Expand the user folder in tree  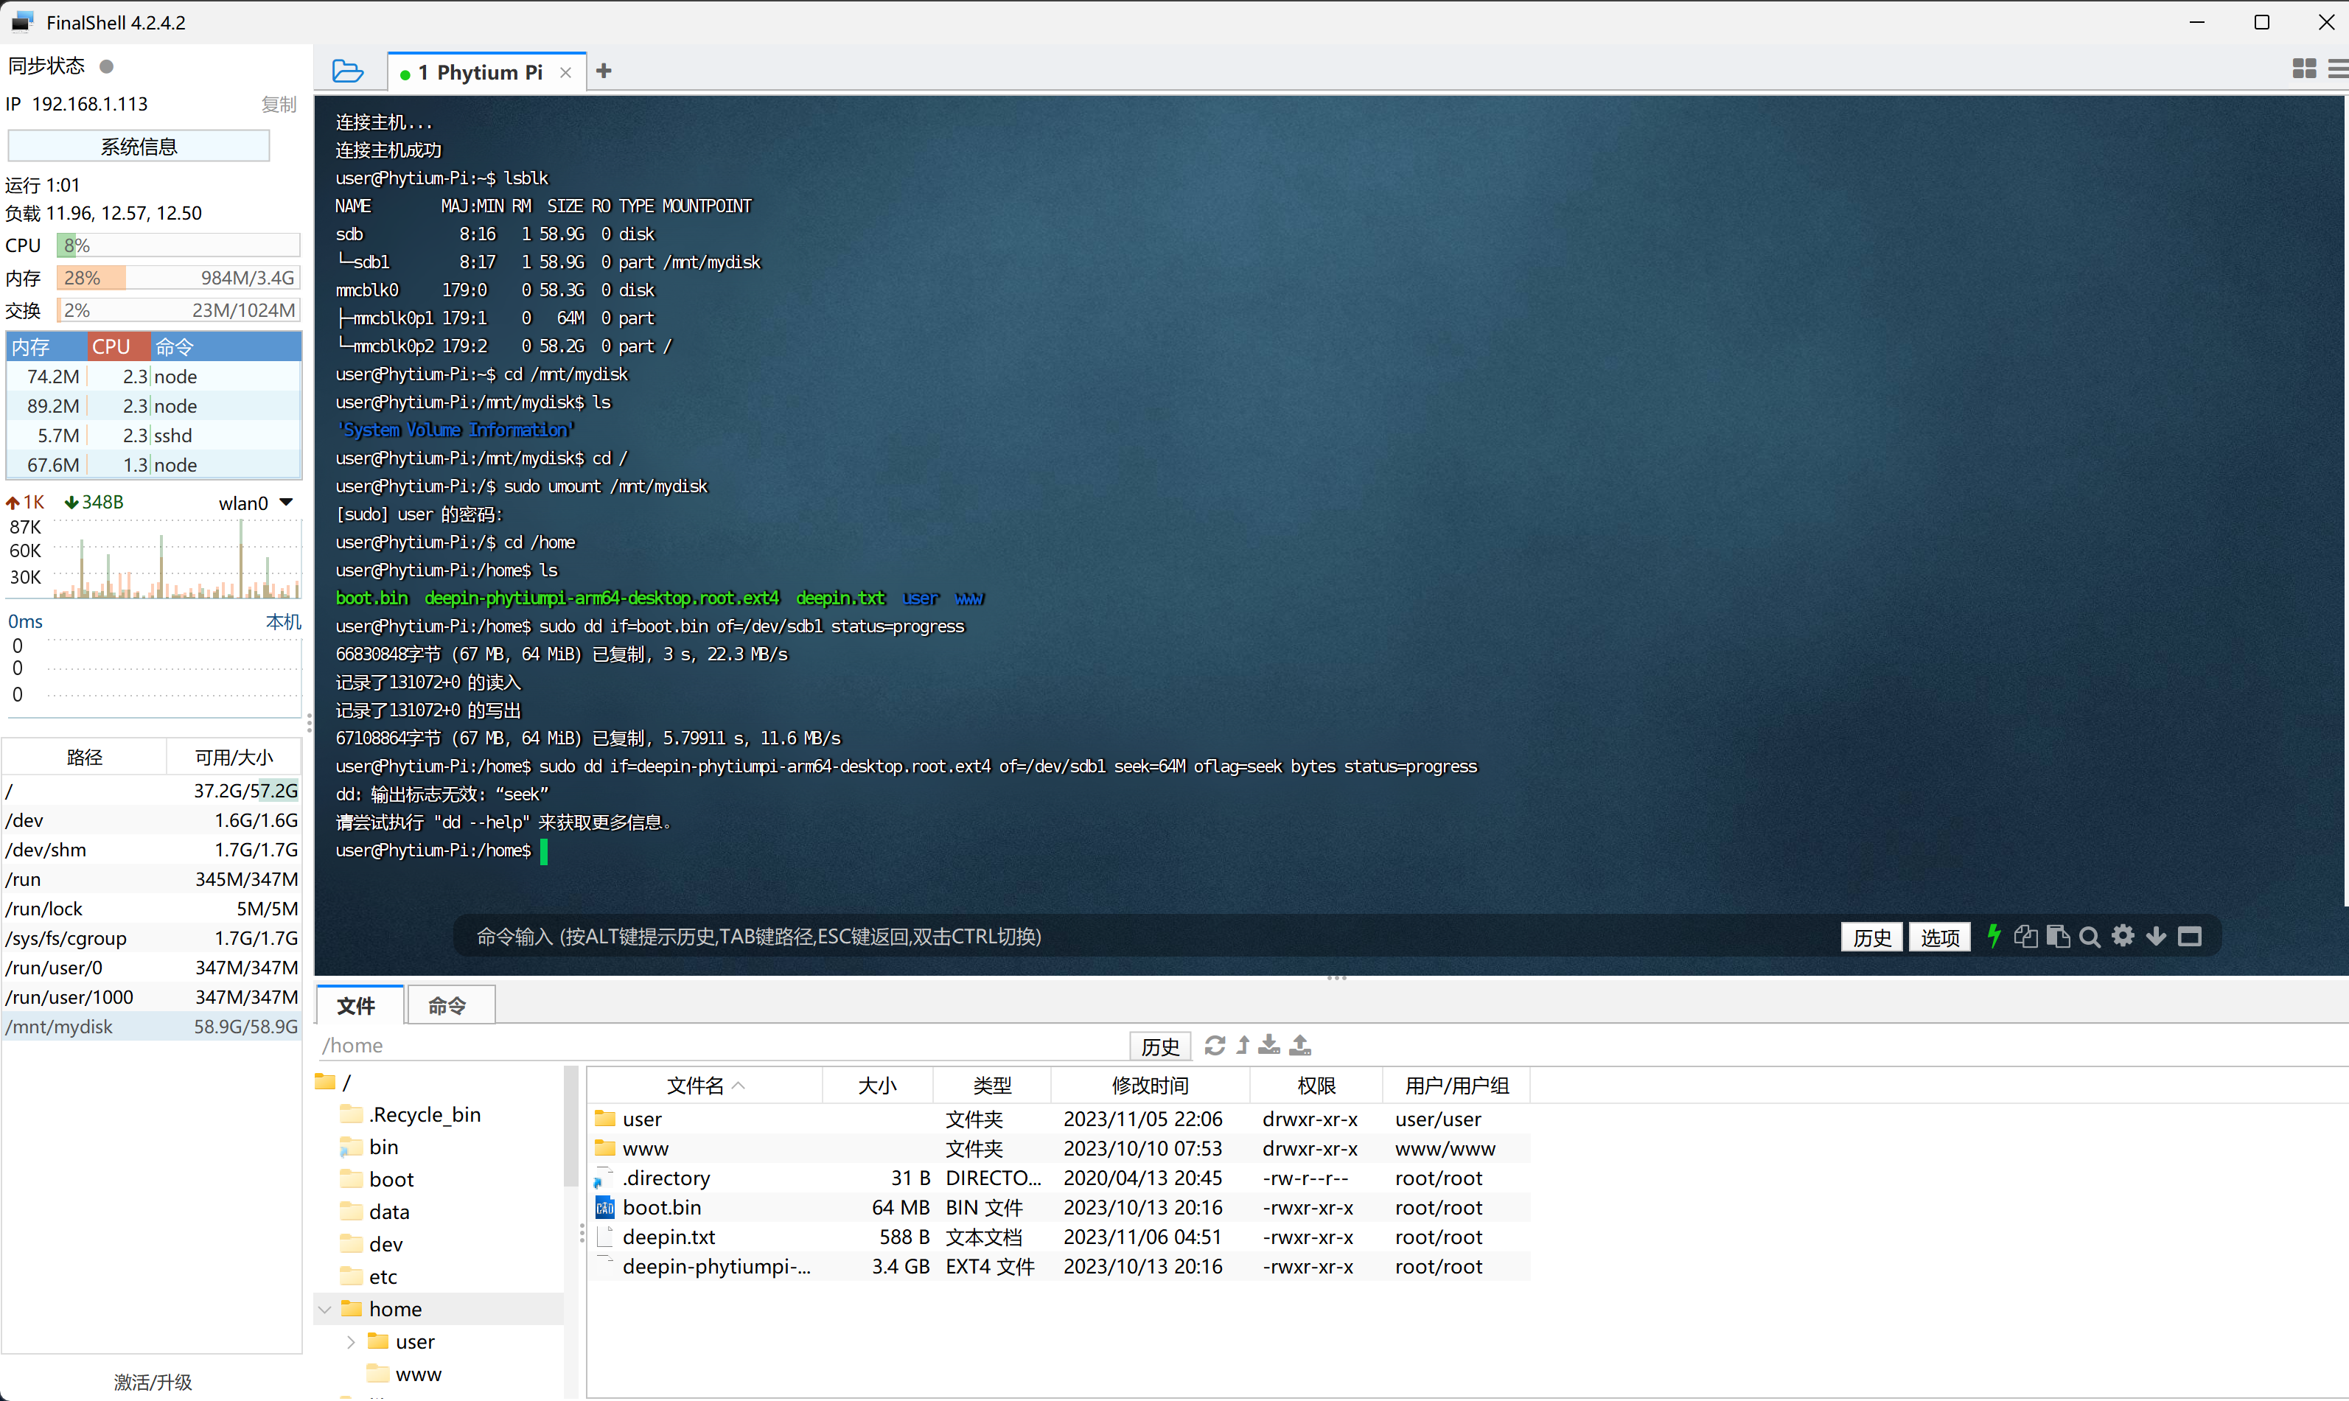tap(352, 1341)
